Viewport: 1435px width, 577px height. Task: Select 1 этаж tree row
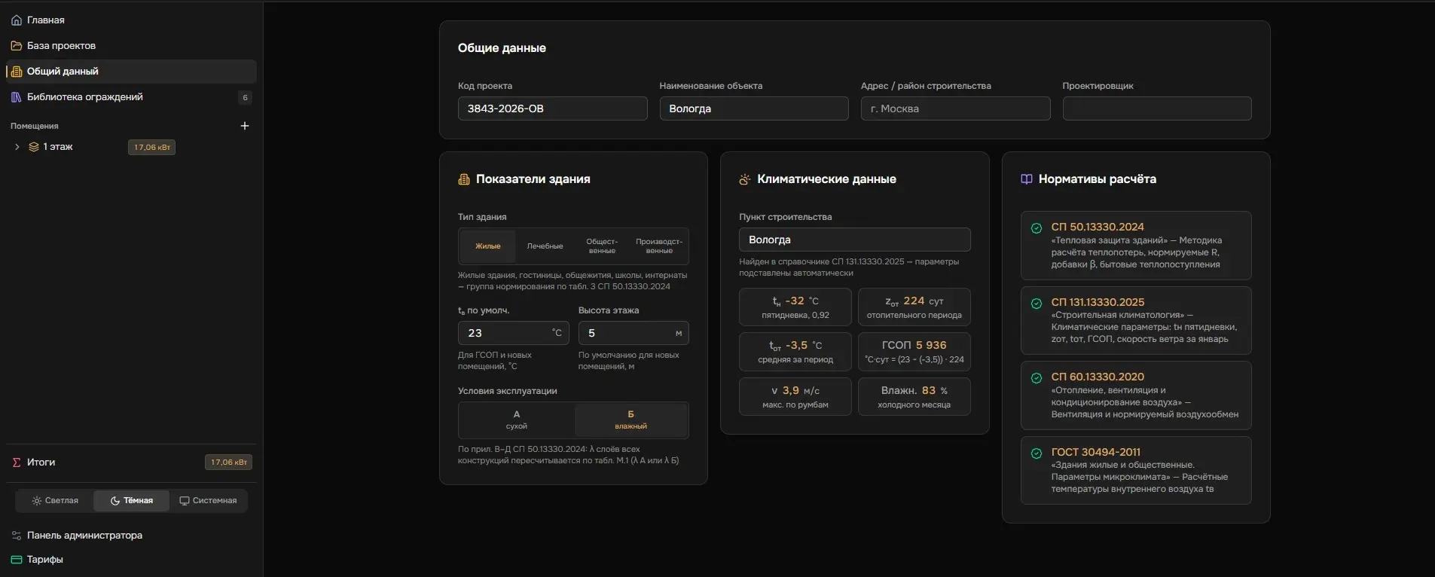131,147
